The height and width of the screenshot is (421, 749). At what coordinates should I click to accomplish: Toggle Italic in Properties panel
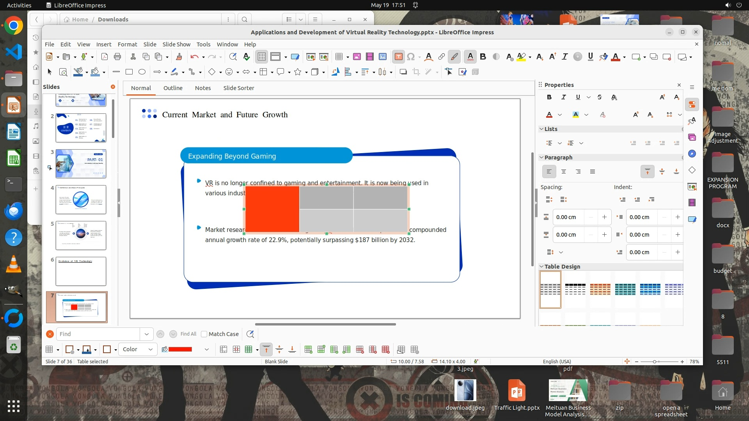(x=563, y=97)
